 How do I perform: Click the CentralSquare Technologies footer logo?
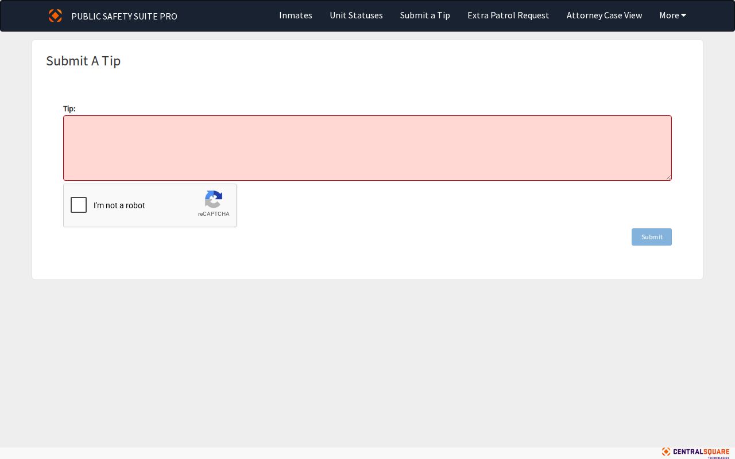pos(695,453)
